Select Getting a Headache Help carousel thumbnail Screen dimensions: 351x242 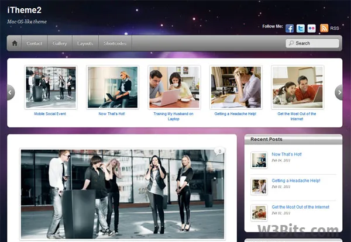point(236,87)
